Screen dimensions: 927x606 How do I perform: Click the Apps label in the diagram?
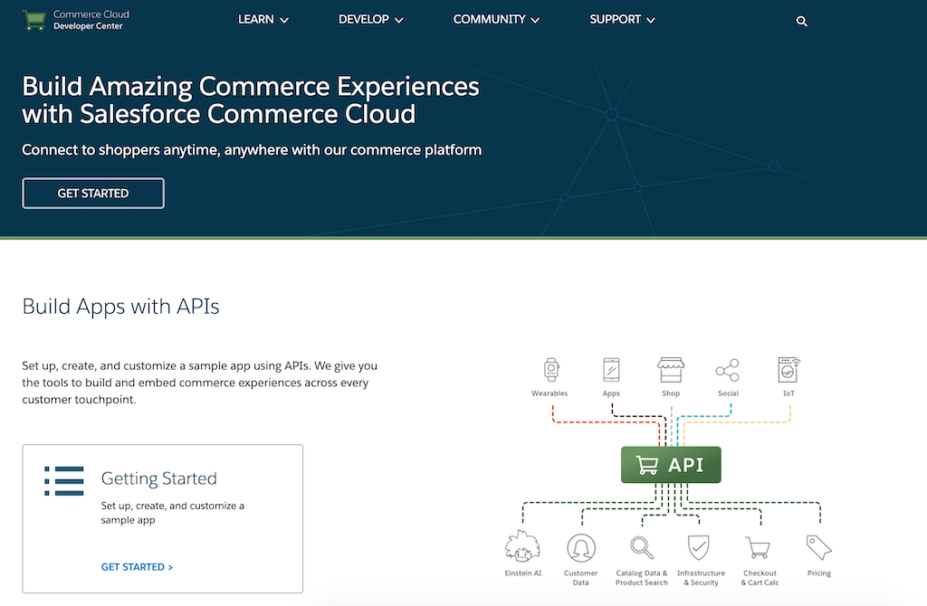(x=611, y=393)
